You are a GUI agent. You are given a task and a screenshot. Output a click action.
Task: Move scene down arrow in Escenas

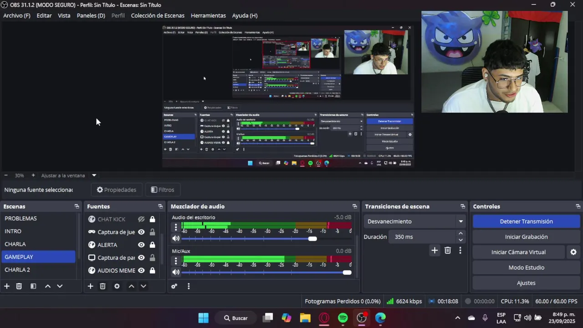tap(60, 286)
